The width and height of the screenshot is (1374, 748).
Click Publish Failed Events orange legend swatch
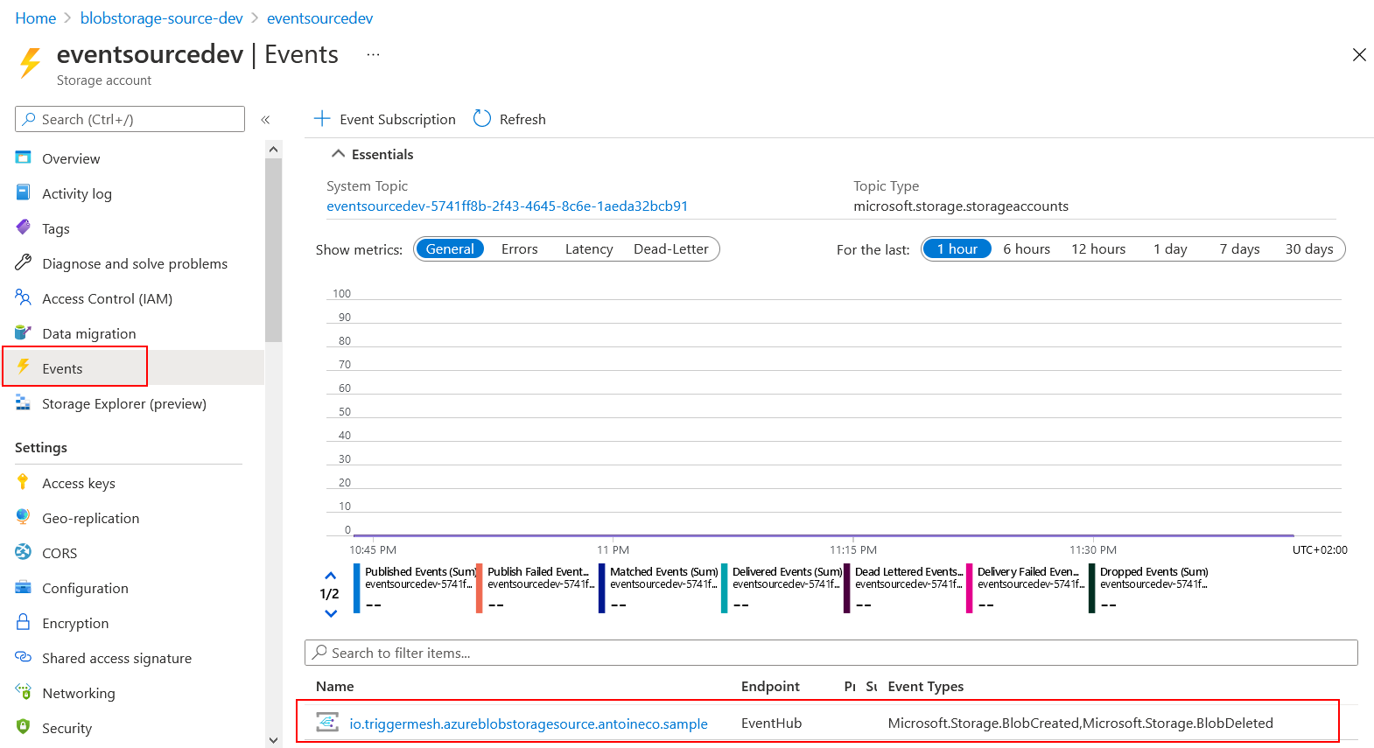click(x=480, y=588)
